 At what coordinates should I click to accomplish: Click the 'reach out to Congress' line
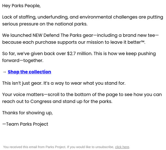click(57, 101)
